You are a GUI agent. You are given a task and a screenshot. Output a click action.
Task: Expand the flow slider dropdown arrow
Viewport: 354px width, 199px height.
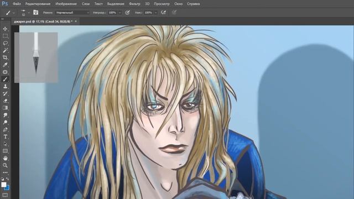[156, 13]
